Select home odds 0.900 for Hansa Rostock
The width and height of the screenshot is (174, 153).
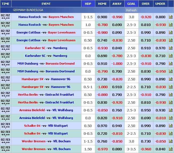tap(102, 17)
